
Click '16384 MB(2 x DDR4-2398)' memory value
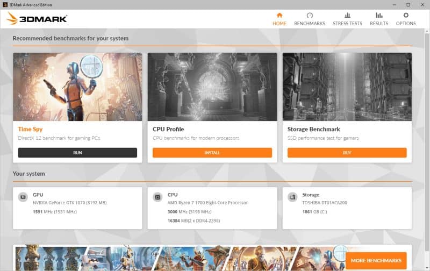coord(193,221)
